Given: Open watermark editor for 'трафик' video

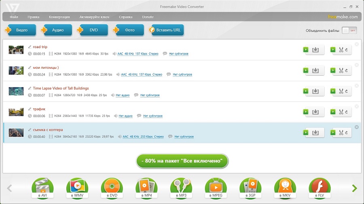Looking at the screenshot, I should pyautogui.click(x=315, y=112).
